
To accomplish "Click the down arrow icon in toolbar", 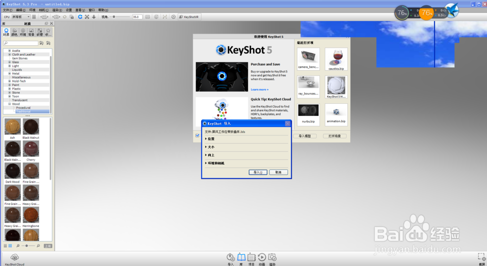I will 94,17.
